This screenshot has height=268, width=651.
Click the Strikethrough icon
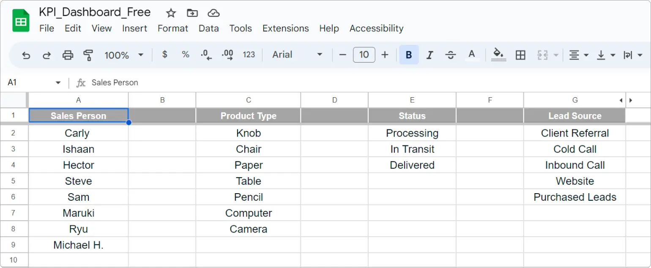[x=450, y=55]
